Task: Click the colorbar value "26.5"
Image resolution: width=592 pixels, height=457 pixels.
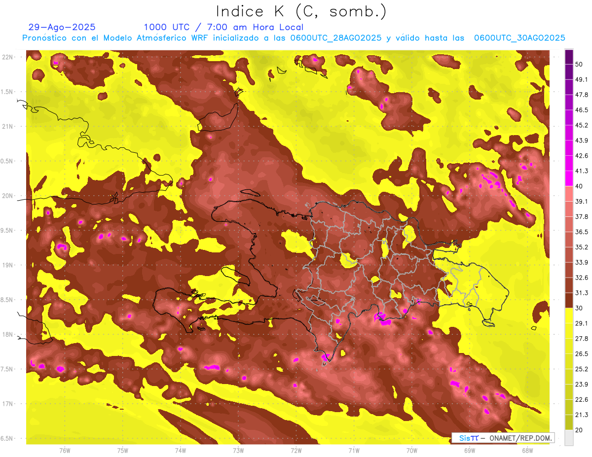Action: (582, 354)
